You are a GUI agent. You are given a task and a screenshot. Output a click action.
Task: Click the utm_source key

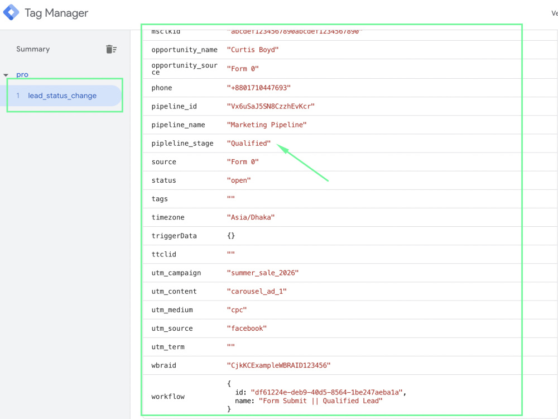click(x=172, y=328)
